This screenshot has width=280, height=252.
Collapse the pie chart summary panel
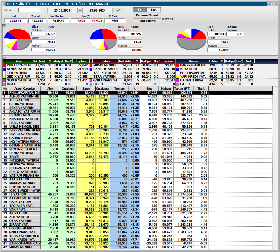[x=5, y=26]
